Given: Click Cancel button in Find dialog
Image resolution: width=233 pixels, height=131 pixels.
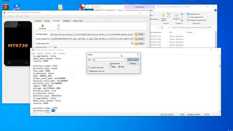Looking at the screenshot, I should pos(133,64).
